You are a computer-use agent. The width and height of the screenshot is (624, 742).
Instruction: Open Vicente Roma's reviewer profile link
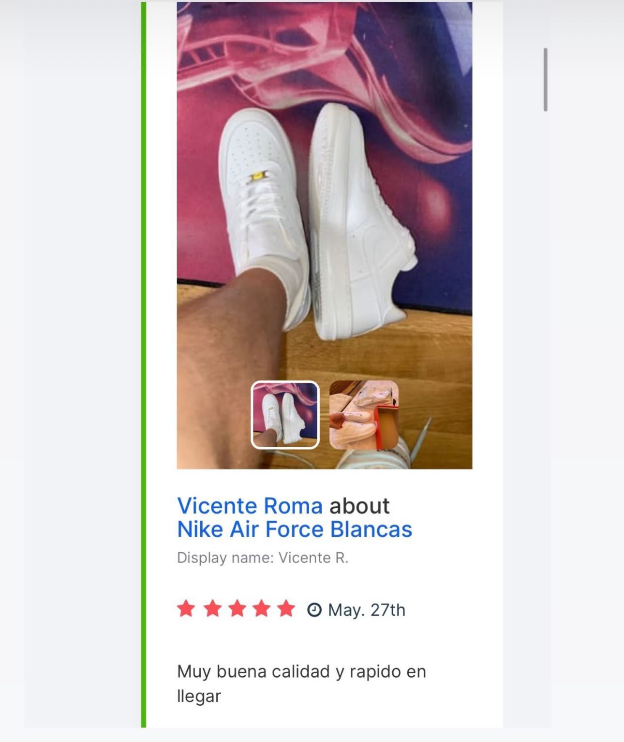[x=250, y=506]
